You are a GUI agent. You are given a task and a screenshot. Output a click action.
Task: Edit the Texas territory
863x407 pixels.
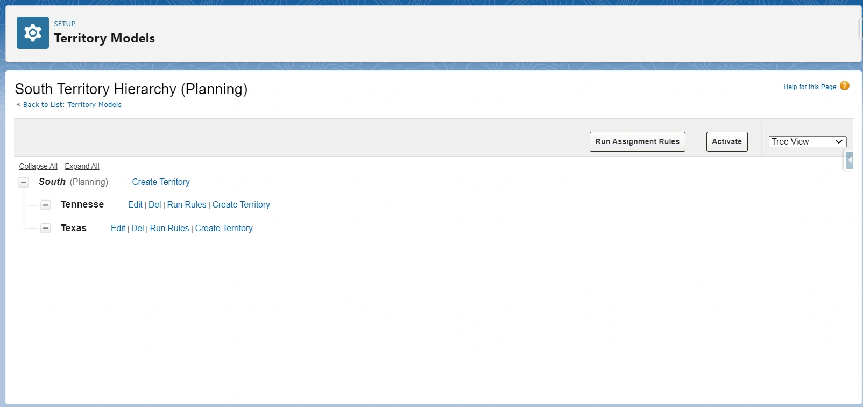118,229
